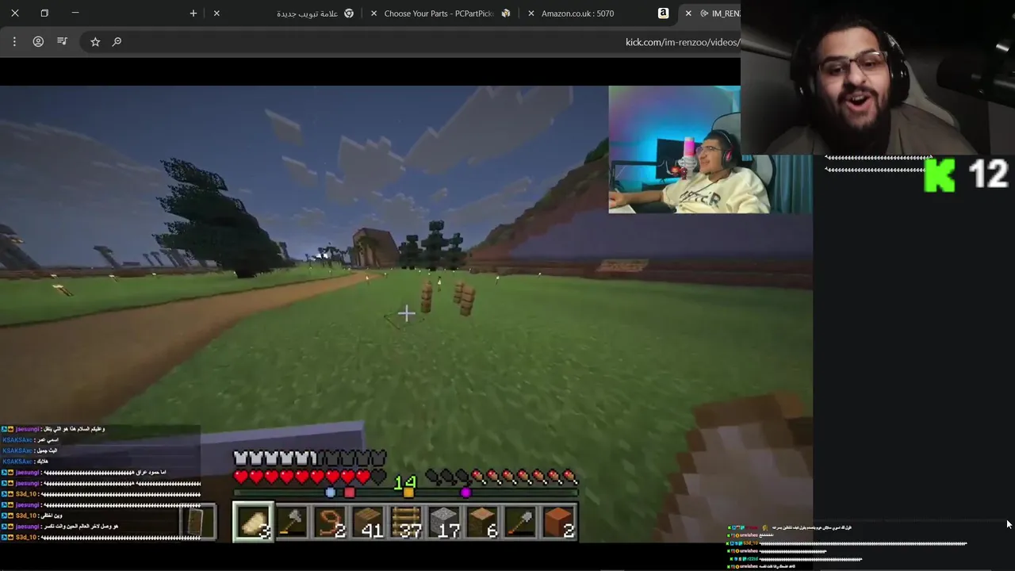The image size is (1015, 571).
Task: Click jaesungi's وعليكم السلام chat message
Action: (54, 429)
